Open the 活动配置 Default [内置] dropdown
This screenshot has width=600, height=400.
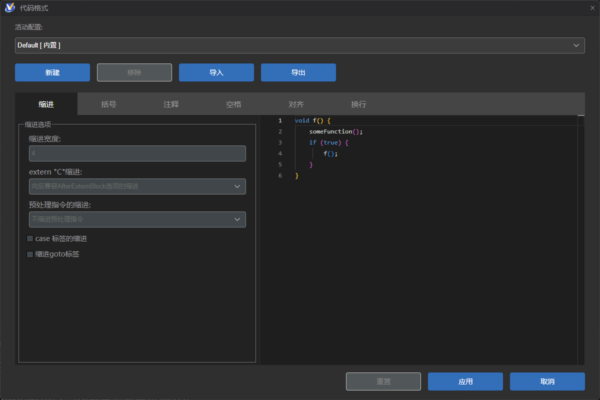tap(300, 45)
